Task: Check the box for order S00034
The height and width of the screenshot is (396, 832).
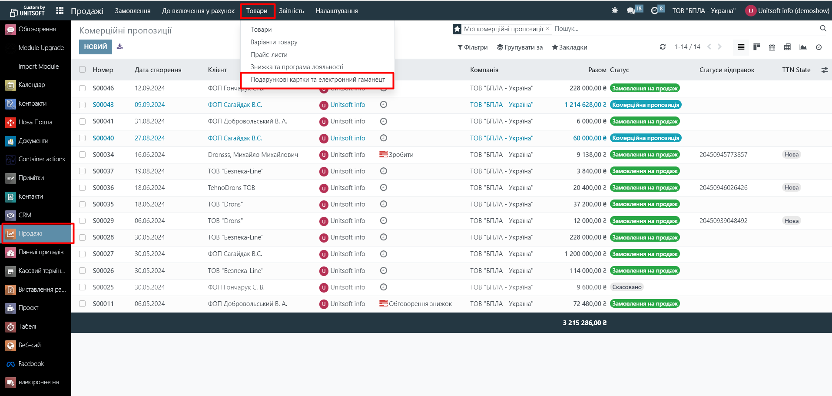Action: point(83,154)
